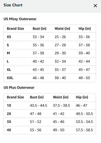This screenshot has height=143, width=101.
Task: Select the S brand size row label
Action: pos(8,45)
